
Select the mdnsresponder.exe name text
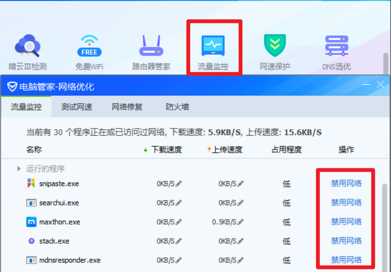click(70, 260)
